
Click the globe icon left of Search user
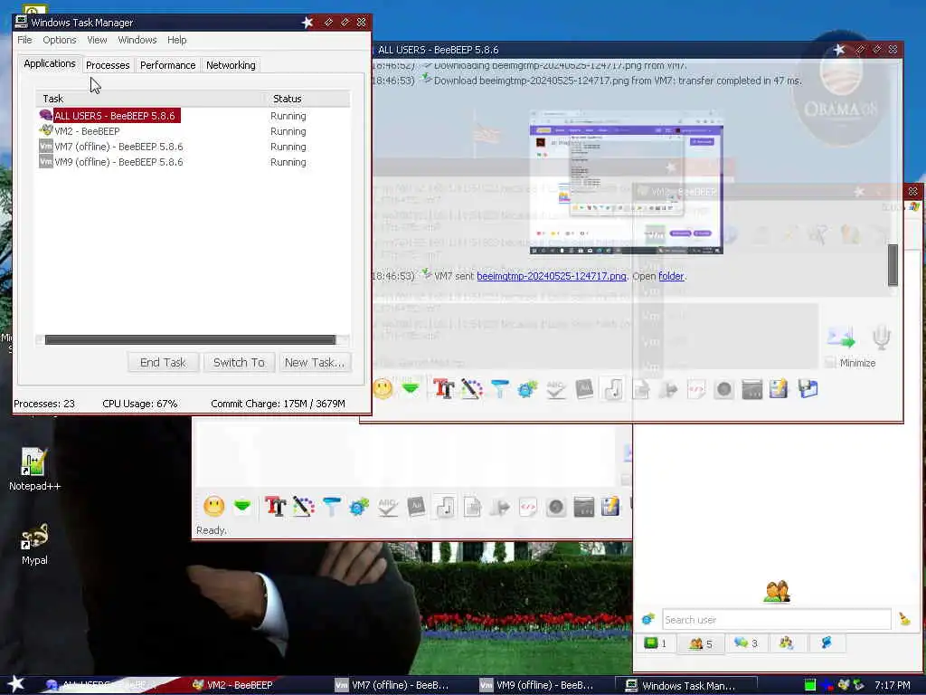647,619
